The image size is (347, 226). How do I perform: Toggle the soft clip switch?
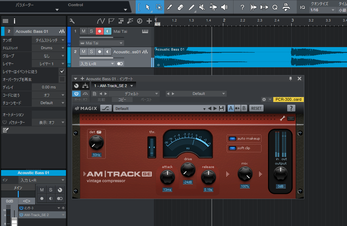pos(232,148)
